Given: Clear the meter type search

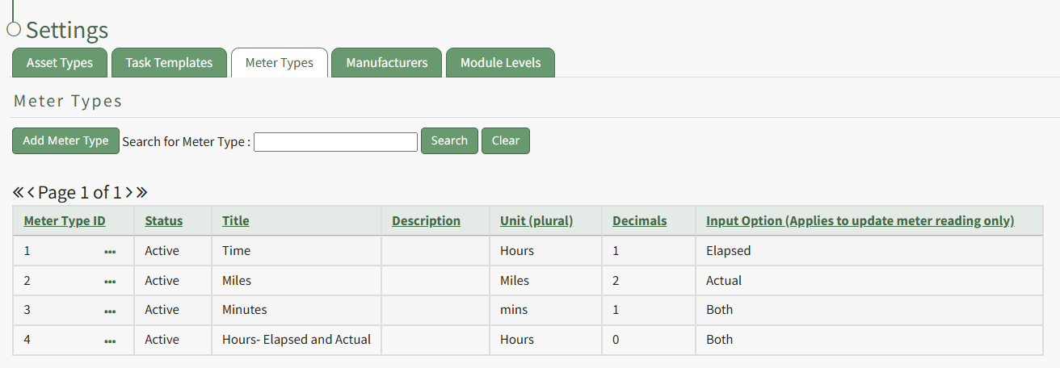Looking at the screenshot, I should (505, 140).
